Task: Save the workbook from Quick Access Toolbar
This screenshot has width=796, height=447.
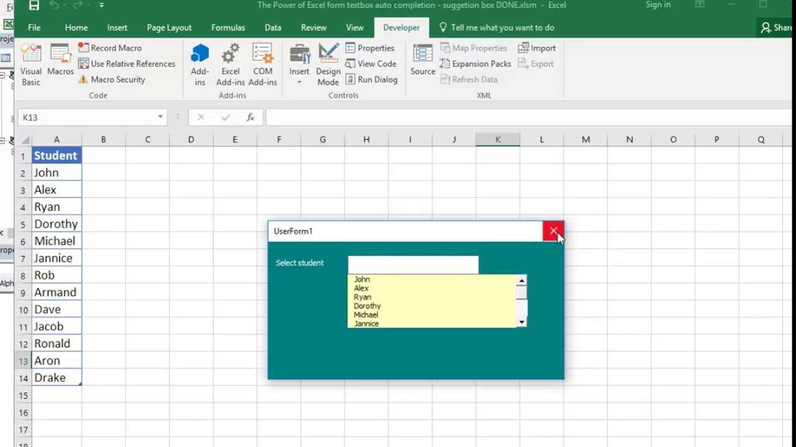Action: click(x=34, y=6)
